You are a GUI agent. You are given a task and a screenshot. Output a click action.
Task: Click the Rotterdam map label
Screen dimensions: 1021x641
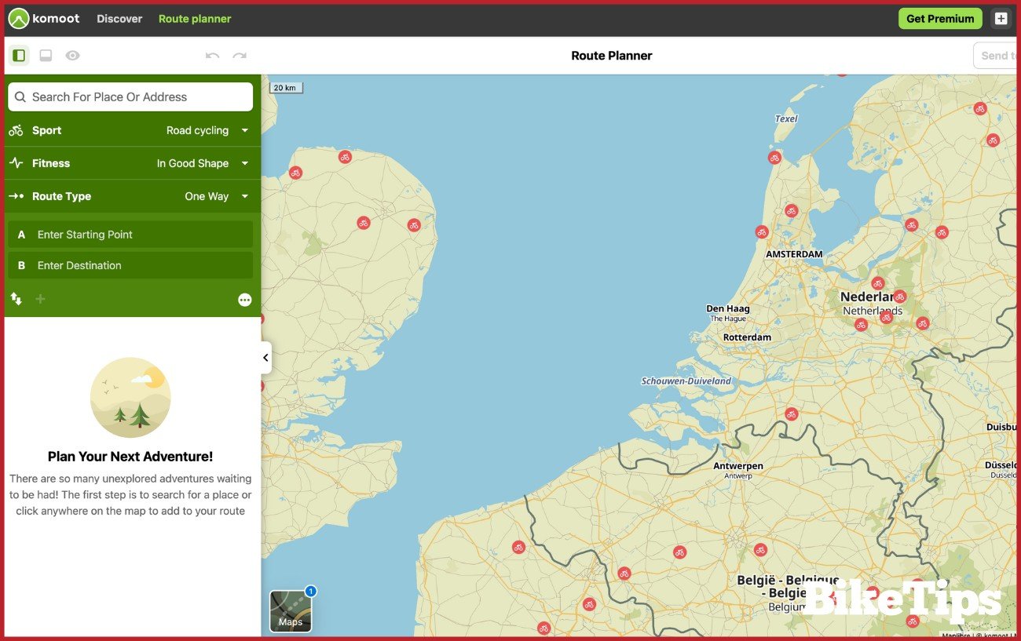pos(747,337)
